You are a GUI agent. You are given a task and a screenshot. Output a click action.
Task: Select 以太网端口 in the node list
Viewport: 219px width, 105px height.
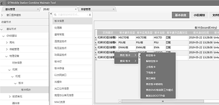72,75
